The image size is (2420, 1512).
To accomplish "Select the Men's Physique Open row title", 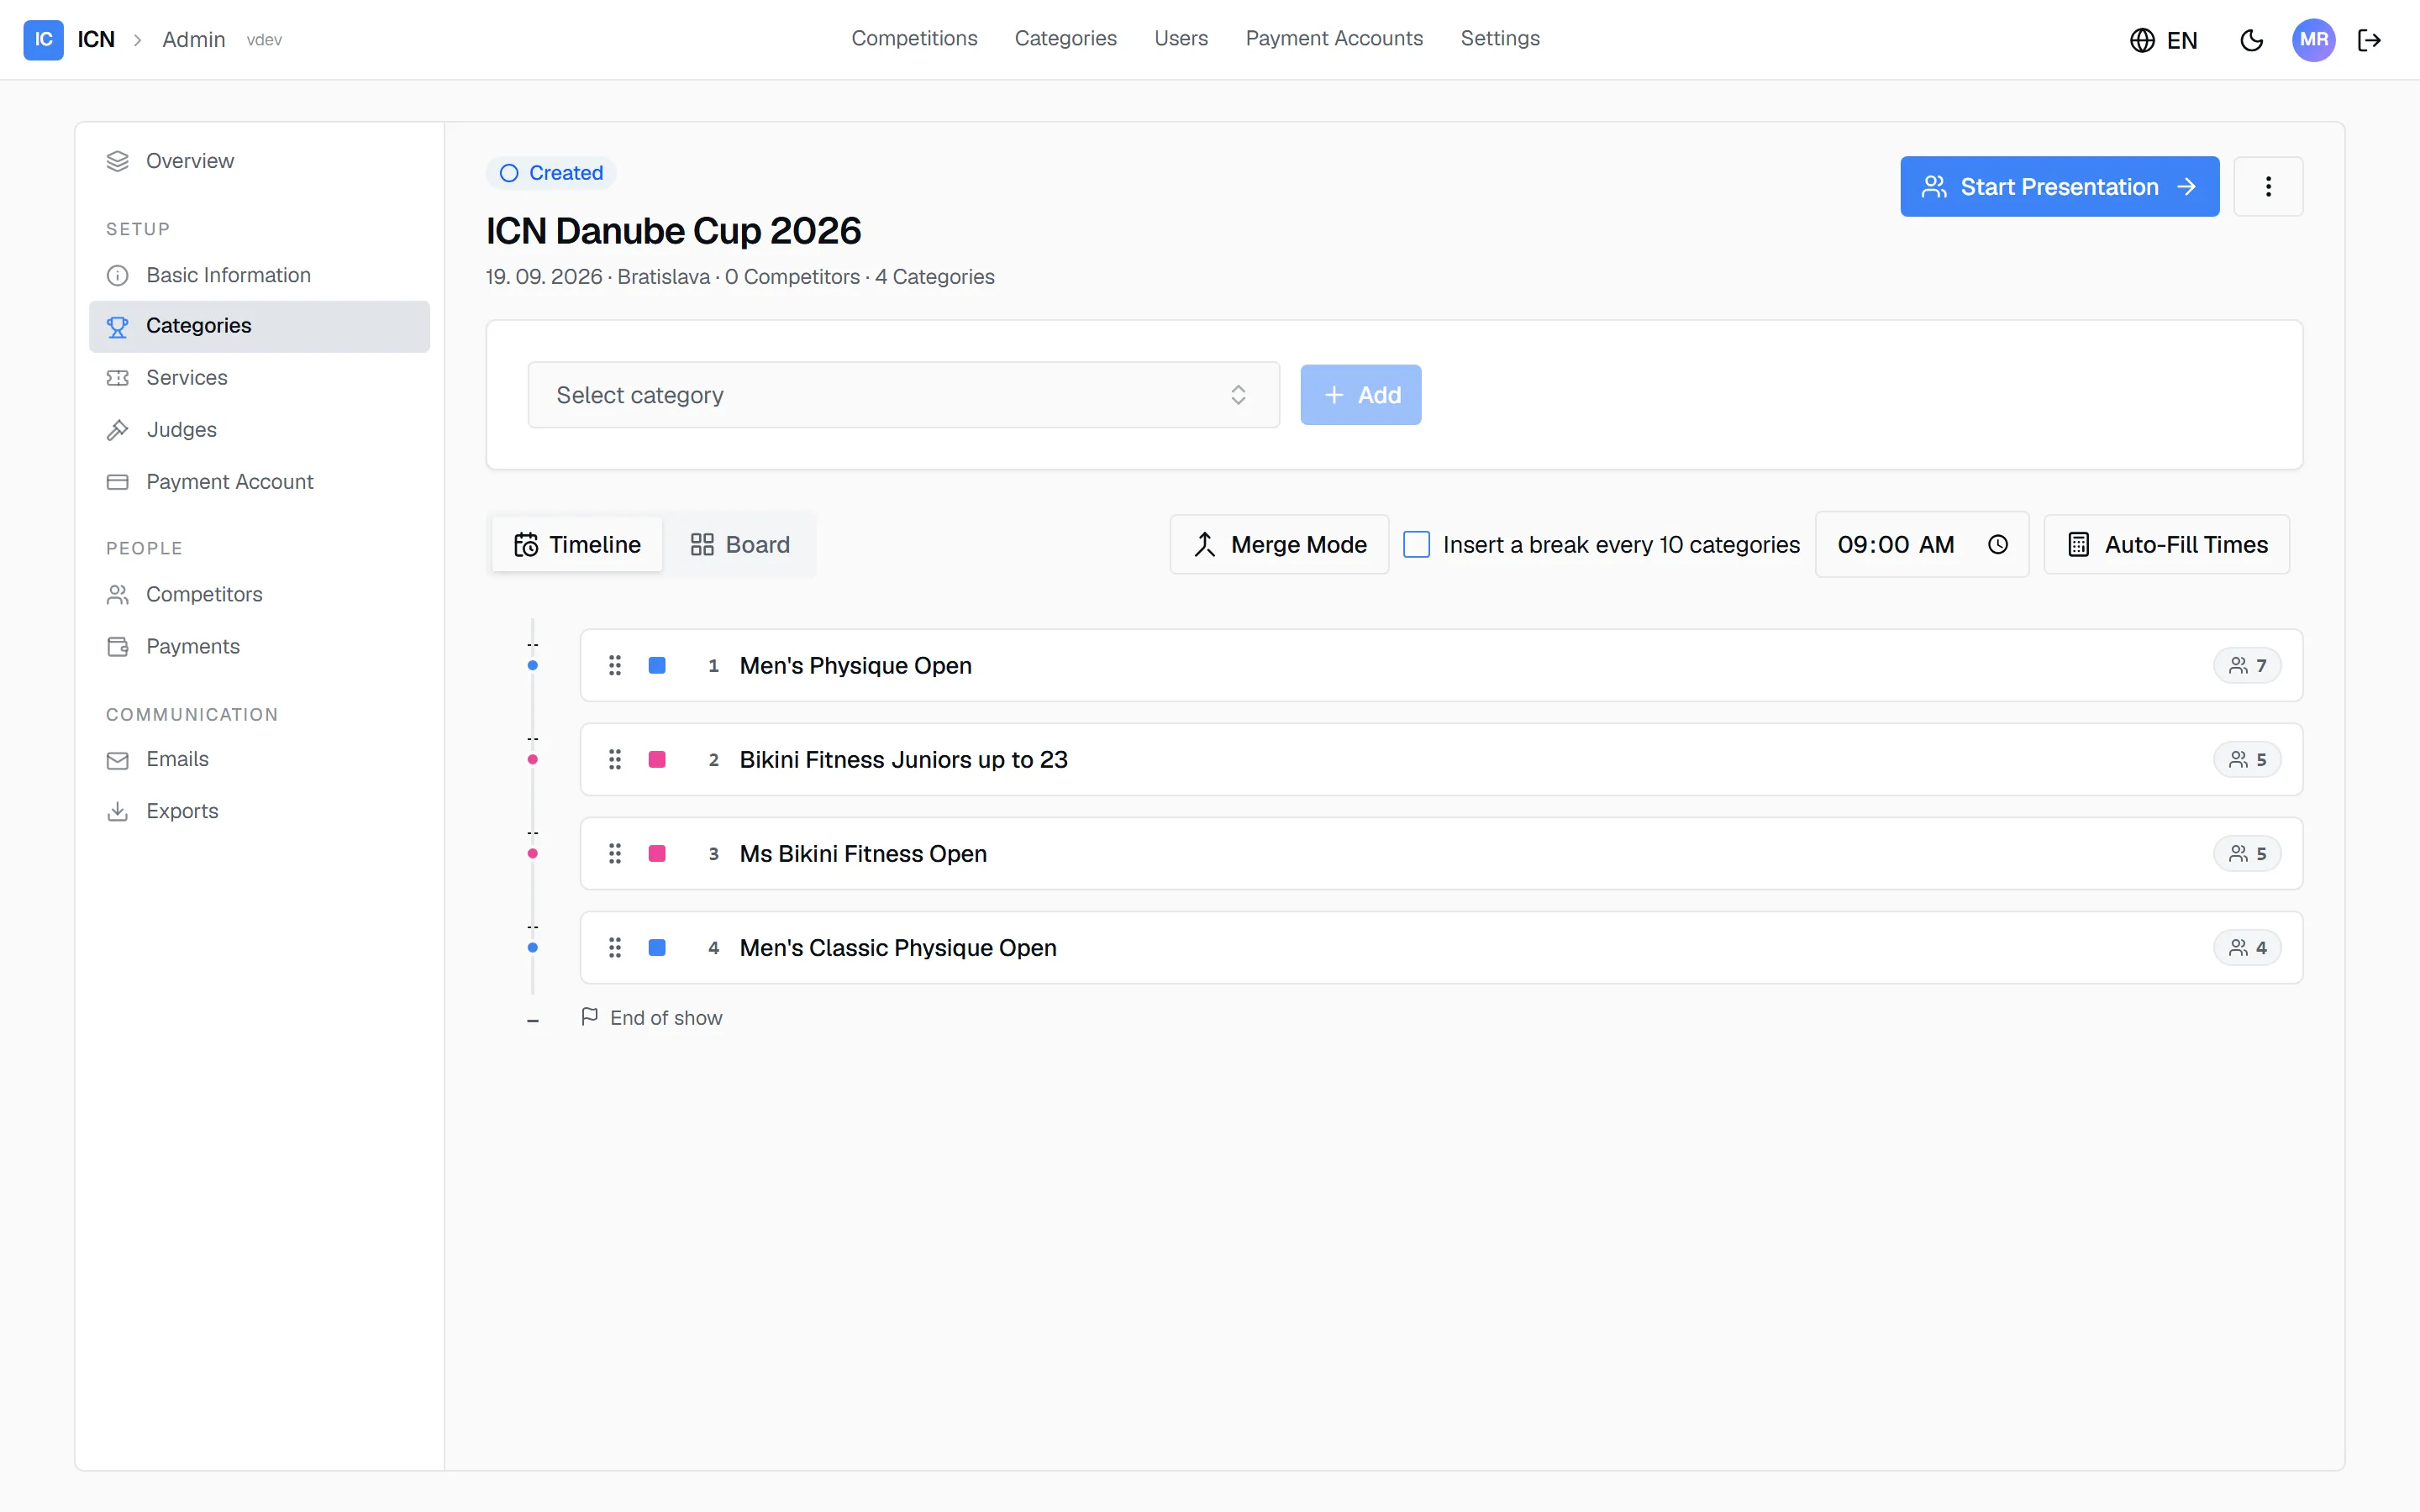I will click(855, 665).
